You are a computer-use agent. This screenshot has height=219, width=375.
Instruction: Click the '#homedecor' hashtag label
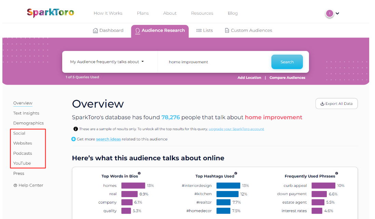(x=199, y=211)
